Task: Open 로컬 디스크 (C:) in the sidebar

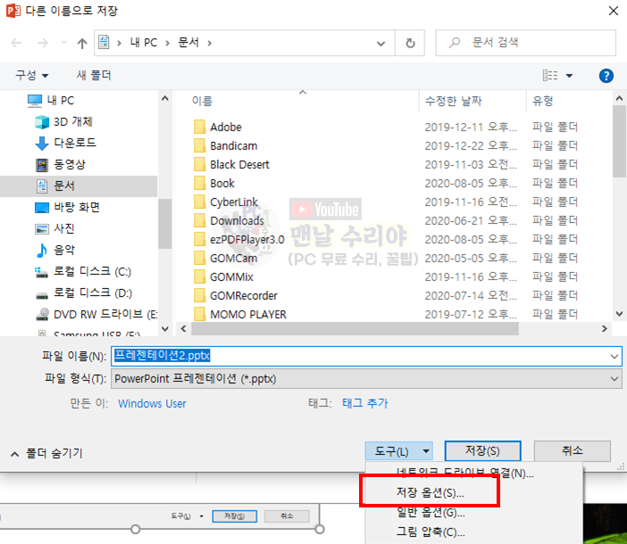Action: coord(83,271)
